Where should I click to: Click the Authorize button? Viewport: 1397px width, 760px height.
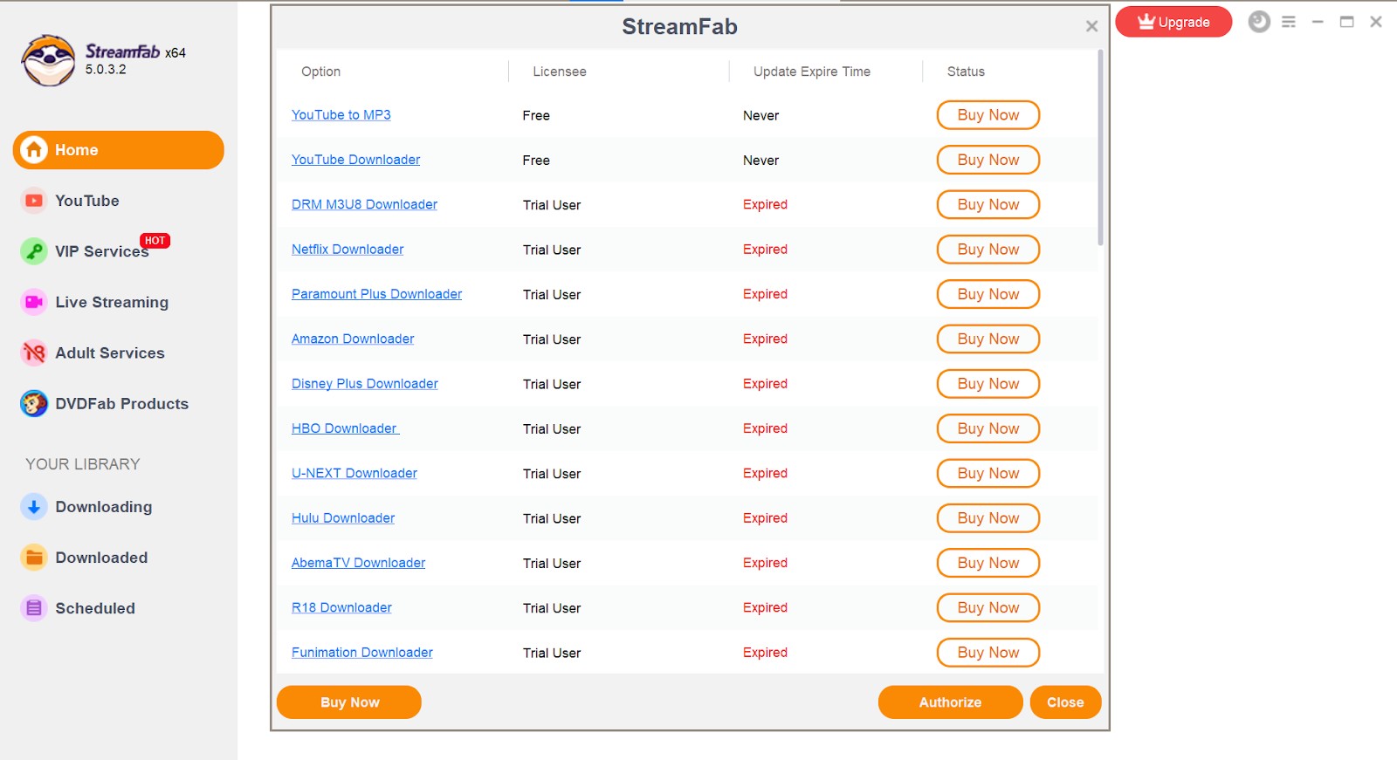pos(950,702)
